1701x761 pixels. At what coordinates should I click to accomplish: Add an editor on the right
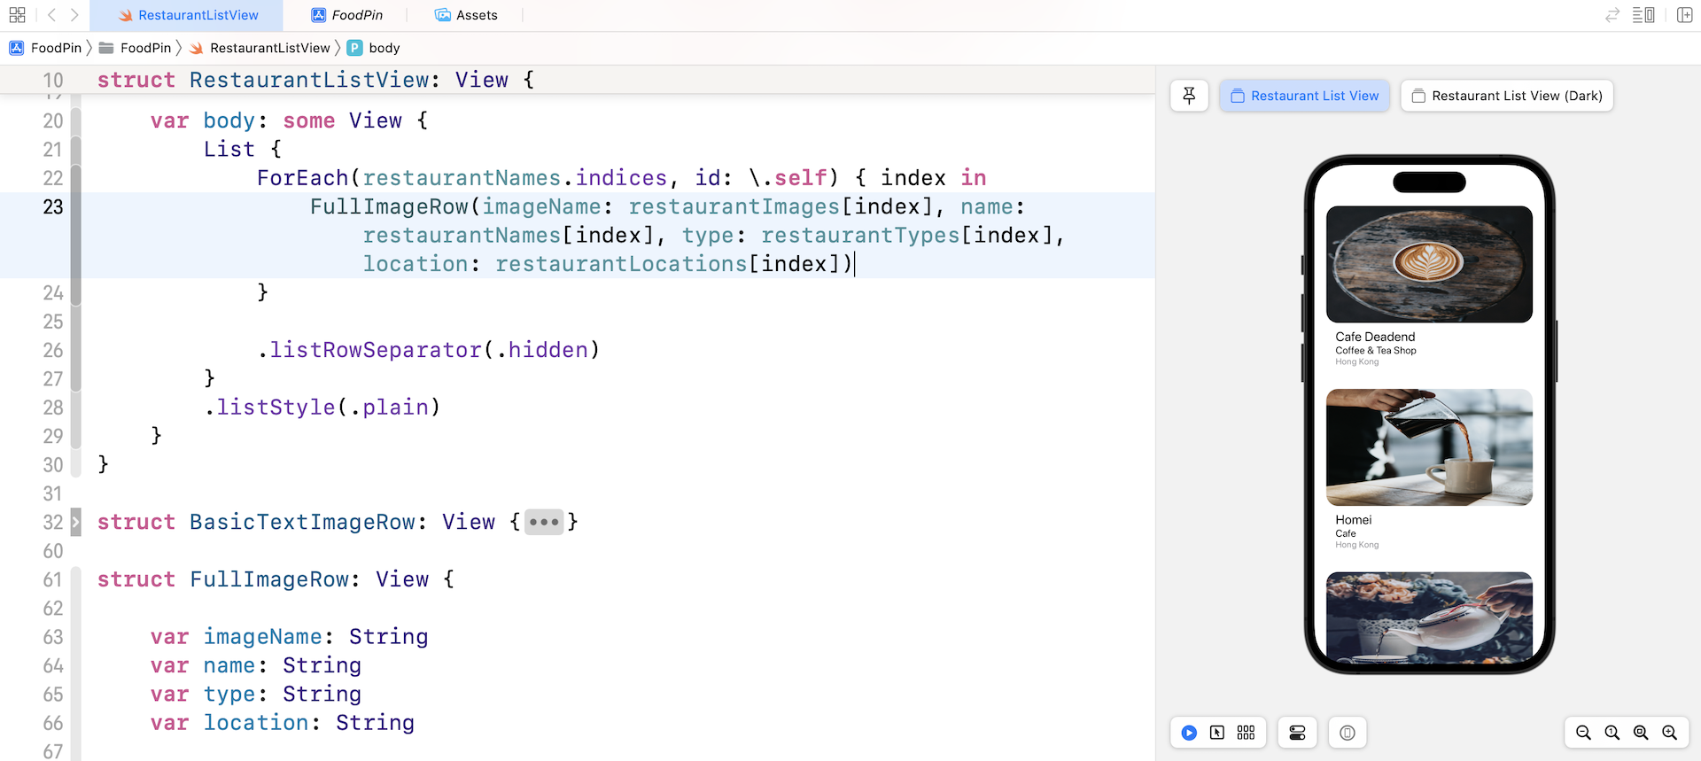coord(1684,15)
